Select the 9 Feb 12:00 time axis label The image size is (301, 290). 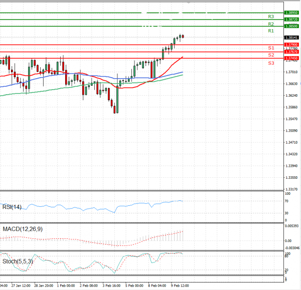click(x=180, y=286)
